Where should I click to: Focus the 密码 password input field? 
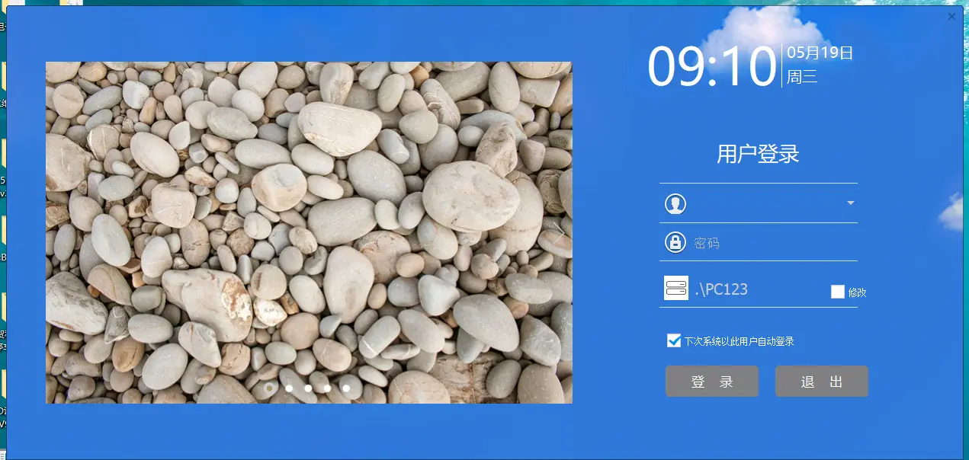(770, 244)
